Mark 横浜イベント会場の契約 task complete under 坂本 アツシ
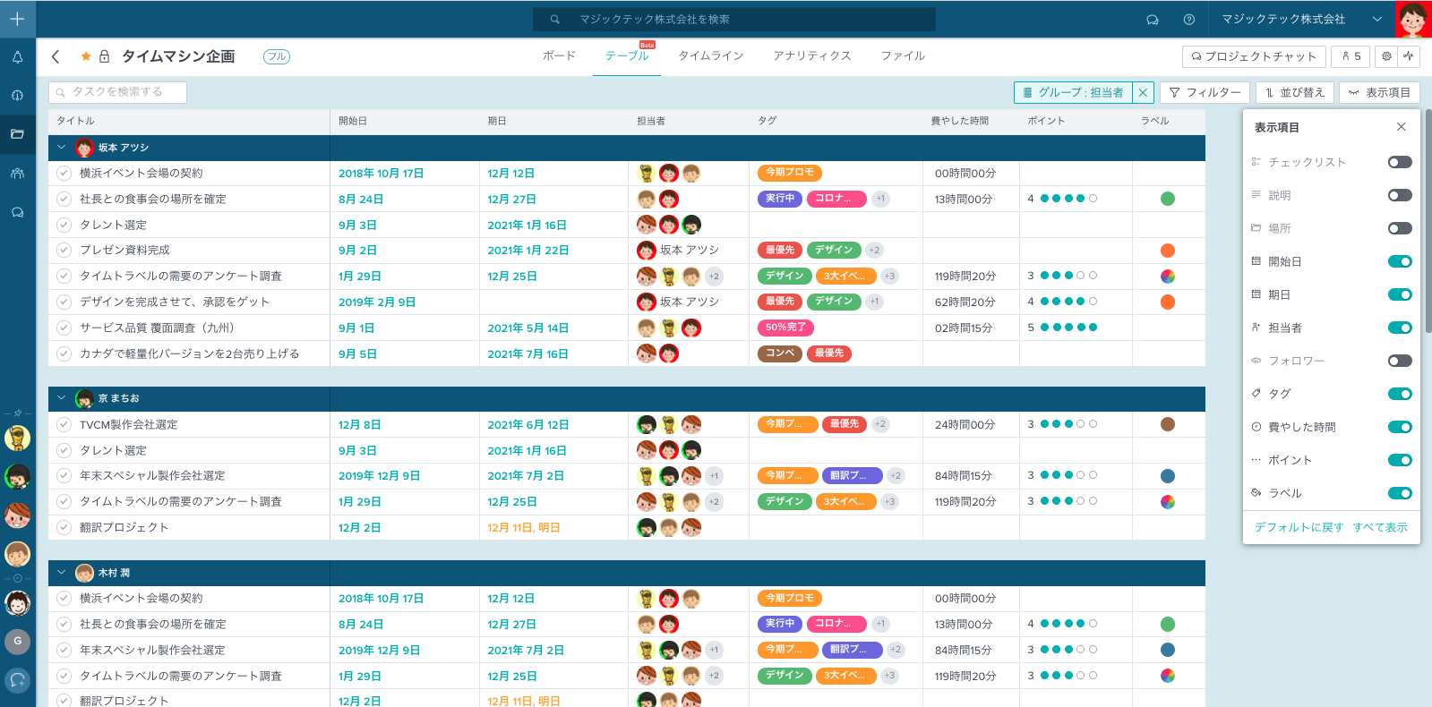Screen dimensions: 1432x707 click(64, 174)
